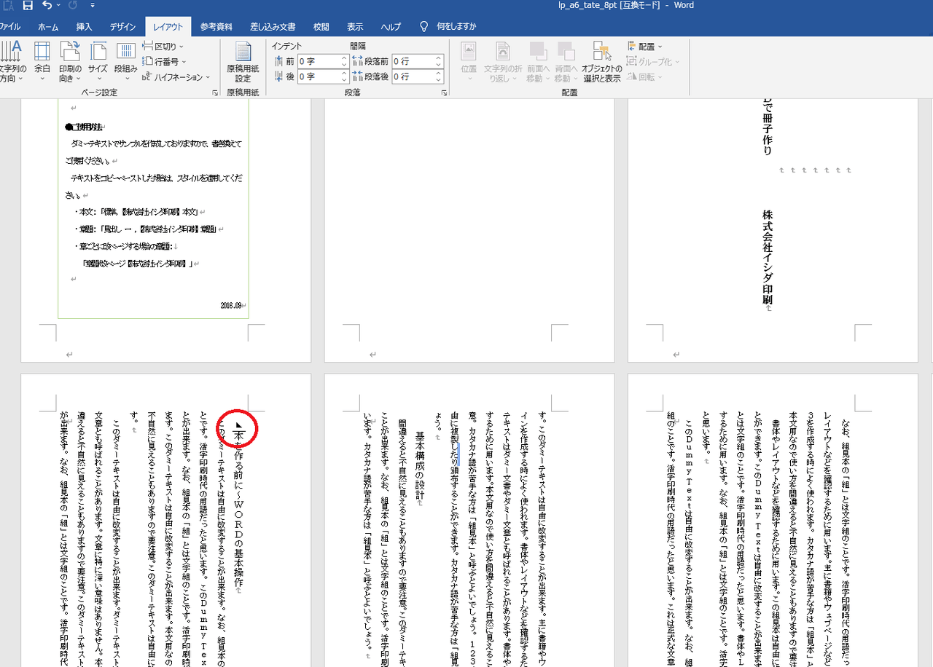Click the 何をしますか tell-me search box
This screenshot has height=667, width=933.
click(x=456, y=27)
